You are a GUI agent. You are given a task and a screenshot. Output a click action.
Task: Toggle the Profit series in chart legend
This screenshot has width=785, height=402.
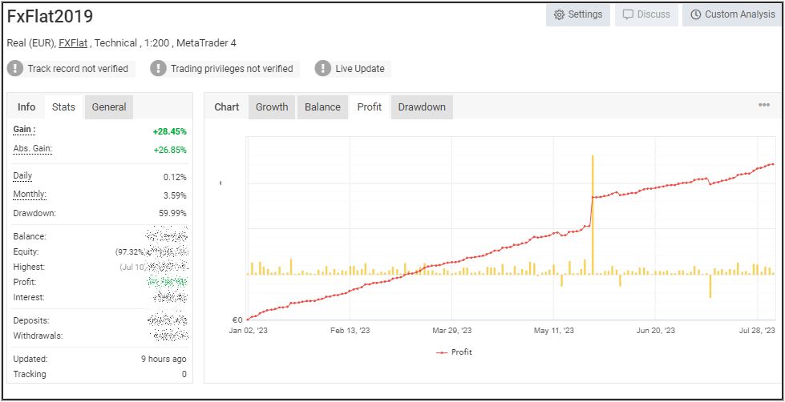click(455, 352)
